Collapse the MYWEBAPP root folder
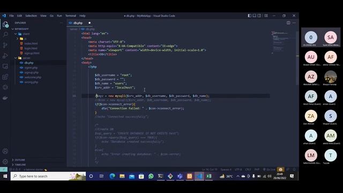Screen dimensions: 343x193 13,29
